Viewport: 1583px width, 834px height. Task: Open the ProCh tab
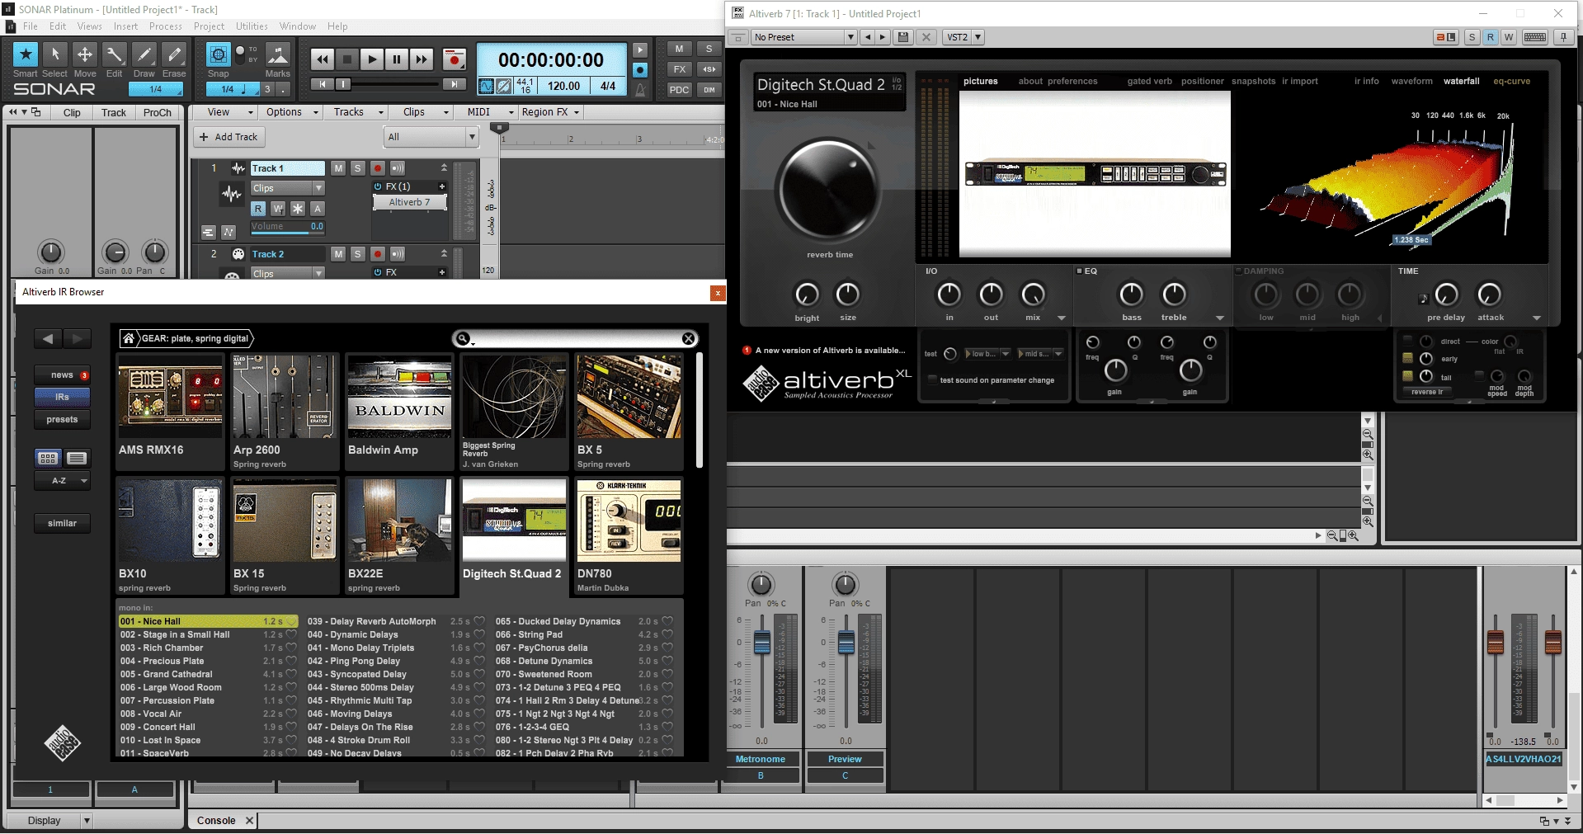[158, 113]
